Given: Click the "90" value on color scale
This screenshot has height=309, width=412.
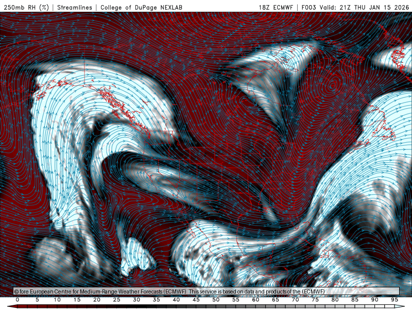Looking at the screenshot, I should [375, 300].
